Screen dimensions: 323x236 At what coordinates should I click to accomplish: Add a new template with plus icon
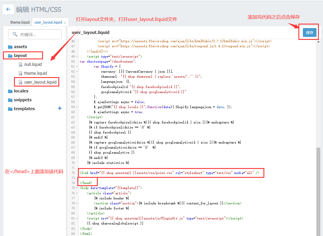coord(60,108)
